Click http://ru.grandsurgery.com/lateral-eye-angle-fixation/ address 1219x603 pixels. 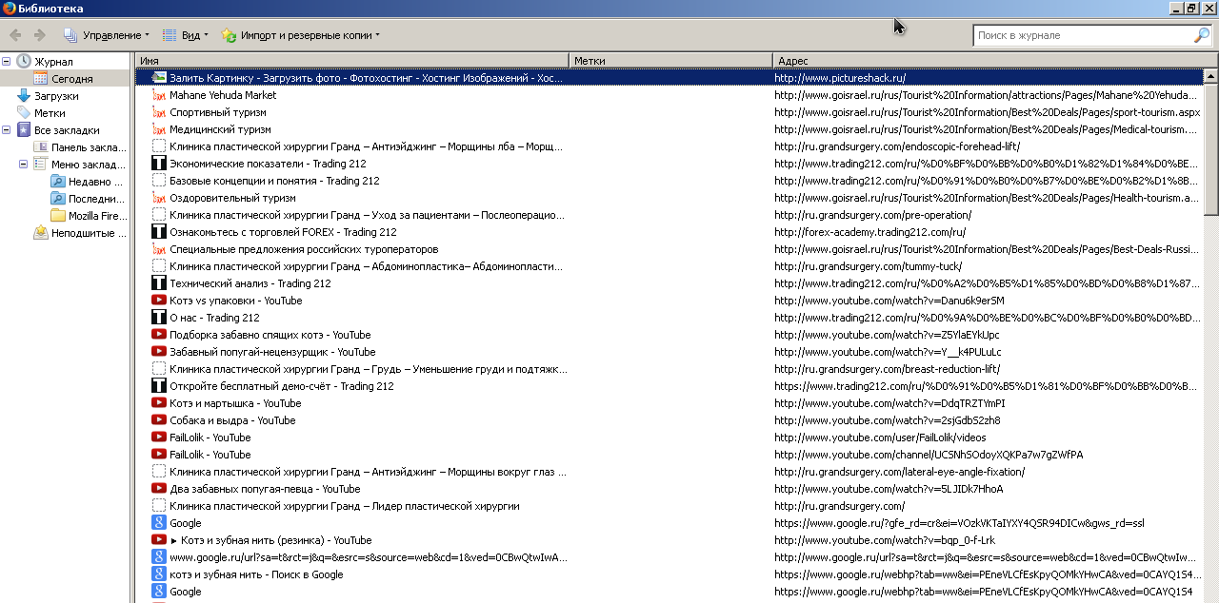tap(899, 472)
